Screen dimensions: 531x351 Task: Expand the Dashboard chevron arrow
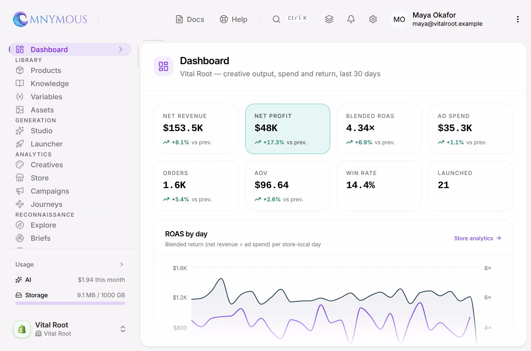121,49
